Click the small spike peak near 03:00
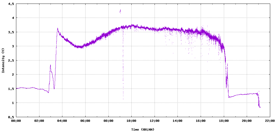This screenshot has height=132, width=276. 50,65
